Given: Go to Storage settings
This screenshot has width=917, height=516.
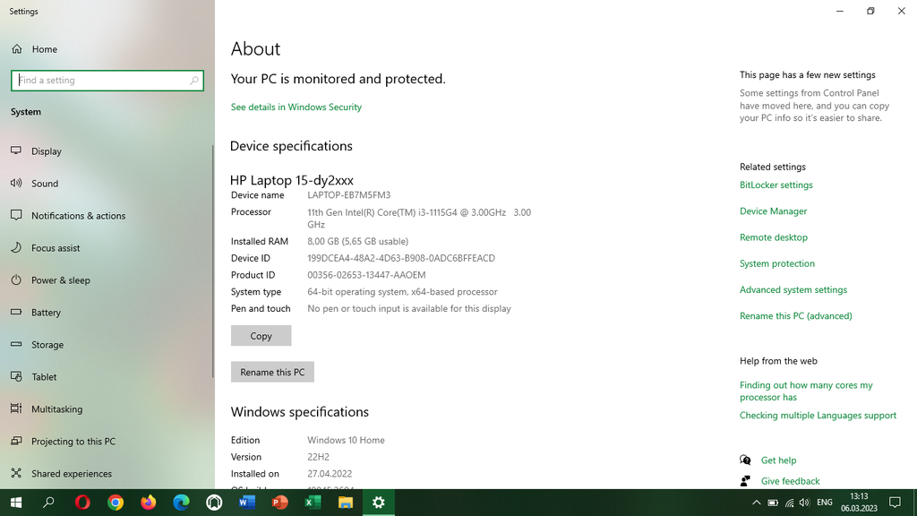Looking at the screenshot, I should pos(47,344).
